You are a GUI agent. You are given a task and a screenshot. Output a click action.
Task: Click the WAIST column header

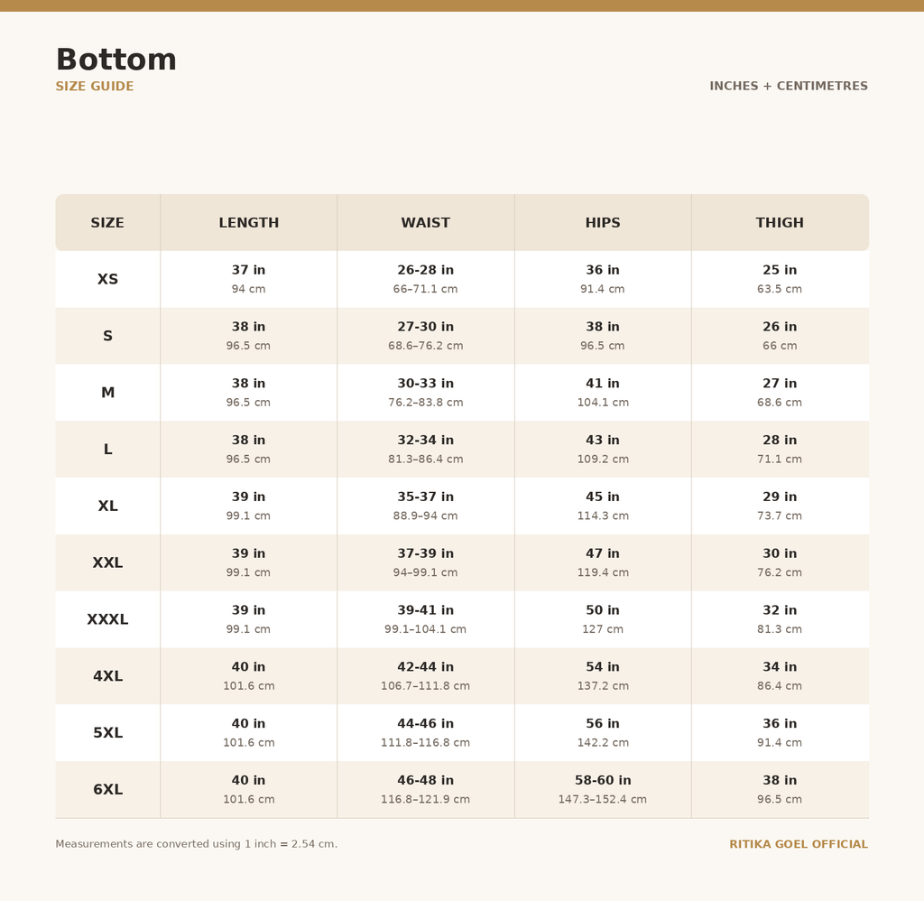(x=426, y=223)
